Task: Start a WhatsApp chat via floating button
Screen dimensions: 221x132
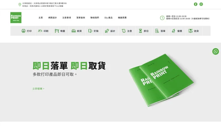Action: (215, 52)
